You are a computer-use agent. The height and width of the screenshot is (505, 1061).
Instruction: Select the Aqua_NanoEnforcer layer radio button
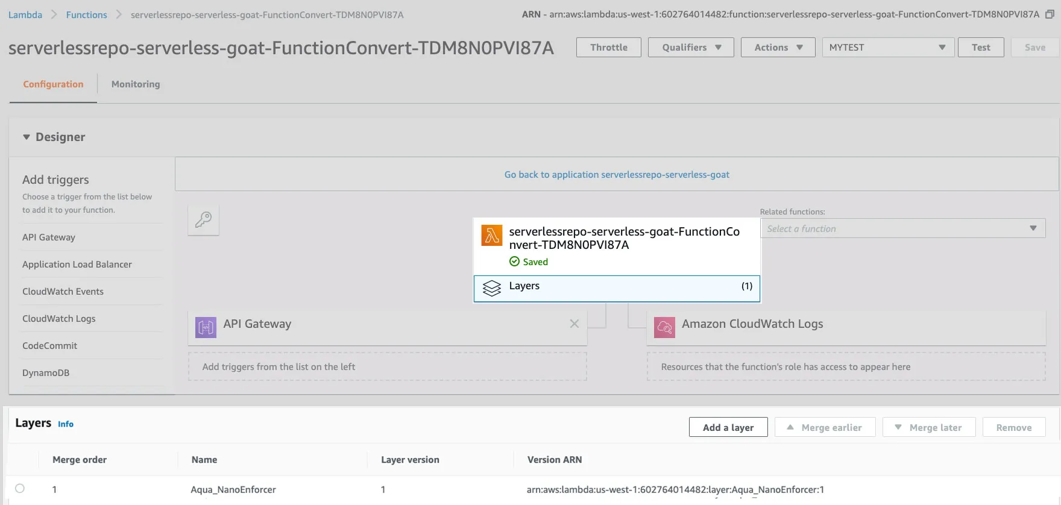[x=20, y=489]
